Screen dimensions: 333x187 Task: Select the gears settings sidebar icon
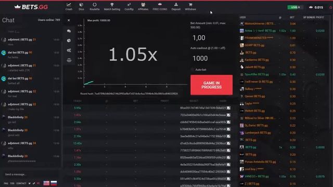pyautogui.click(x=69, y=50)
